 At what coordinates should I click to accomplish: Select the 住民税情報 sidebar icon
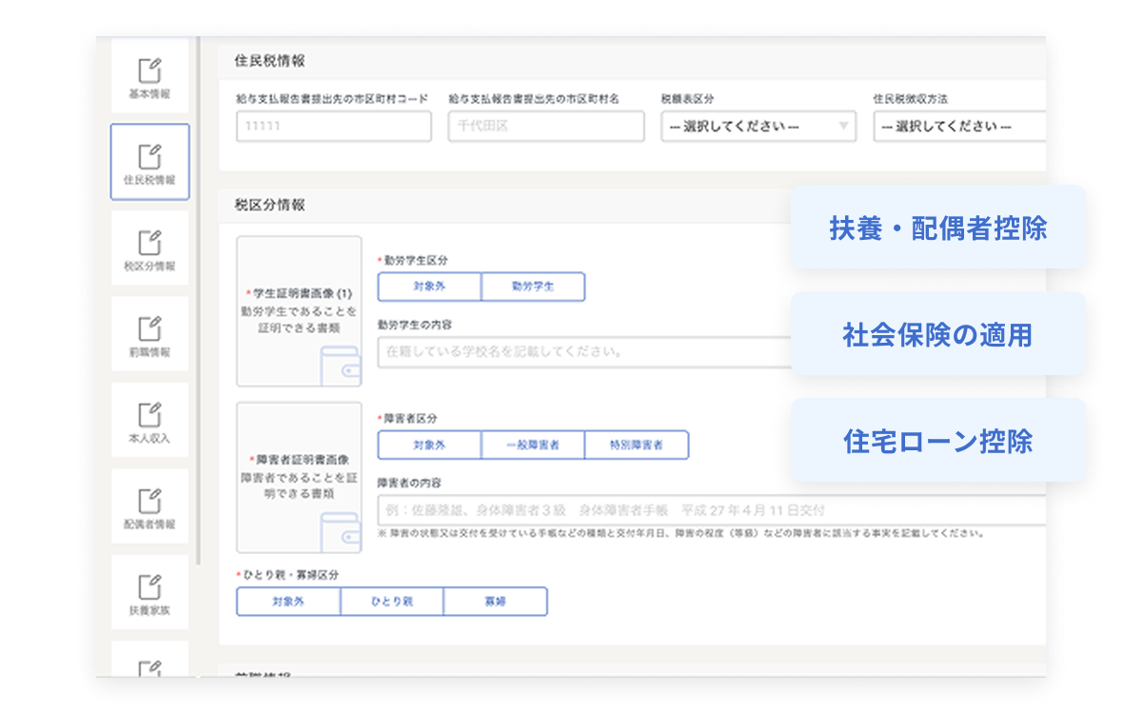[149, 162]
